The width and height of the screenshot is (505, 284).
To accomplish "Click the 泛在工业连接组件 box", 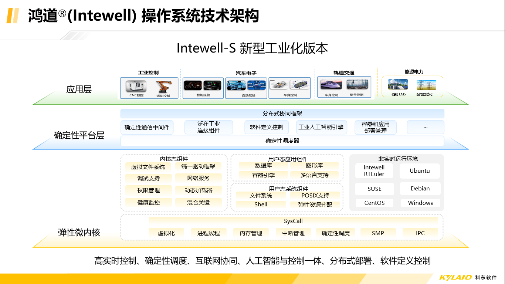I will pyautogui.click(x=209, y=127).
